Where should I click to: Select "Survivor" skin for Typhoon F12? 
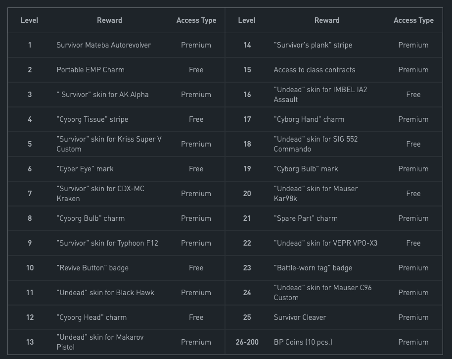pos(107,243)
